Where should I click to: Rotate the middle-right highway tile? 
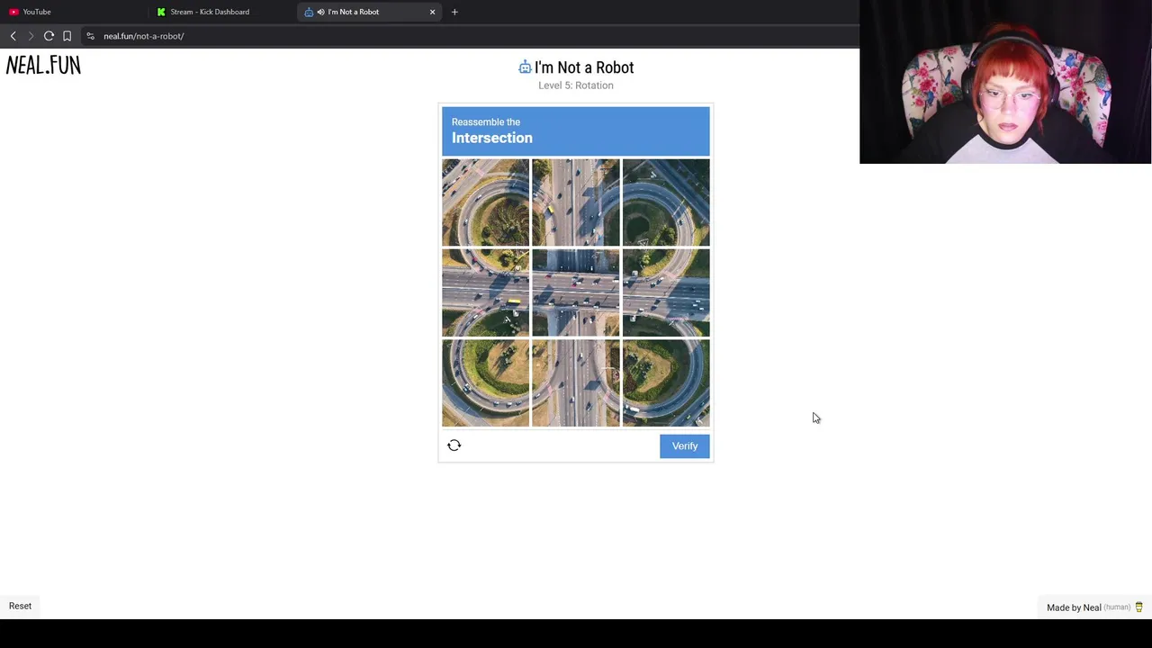pyautogui.click(x=666, y=292)
